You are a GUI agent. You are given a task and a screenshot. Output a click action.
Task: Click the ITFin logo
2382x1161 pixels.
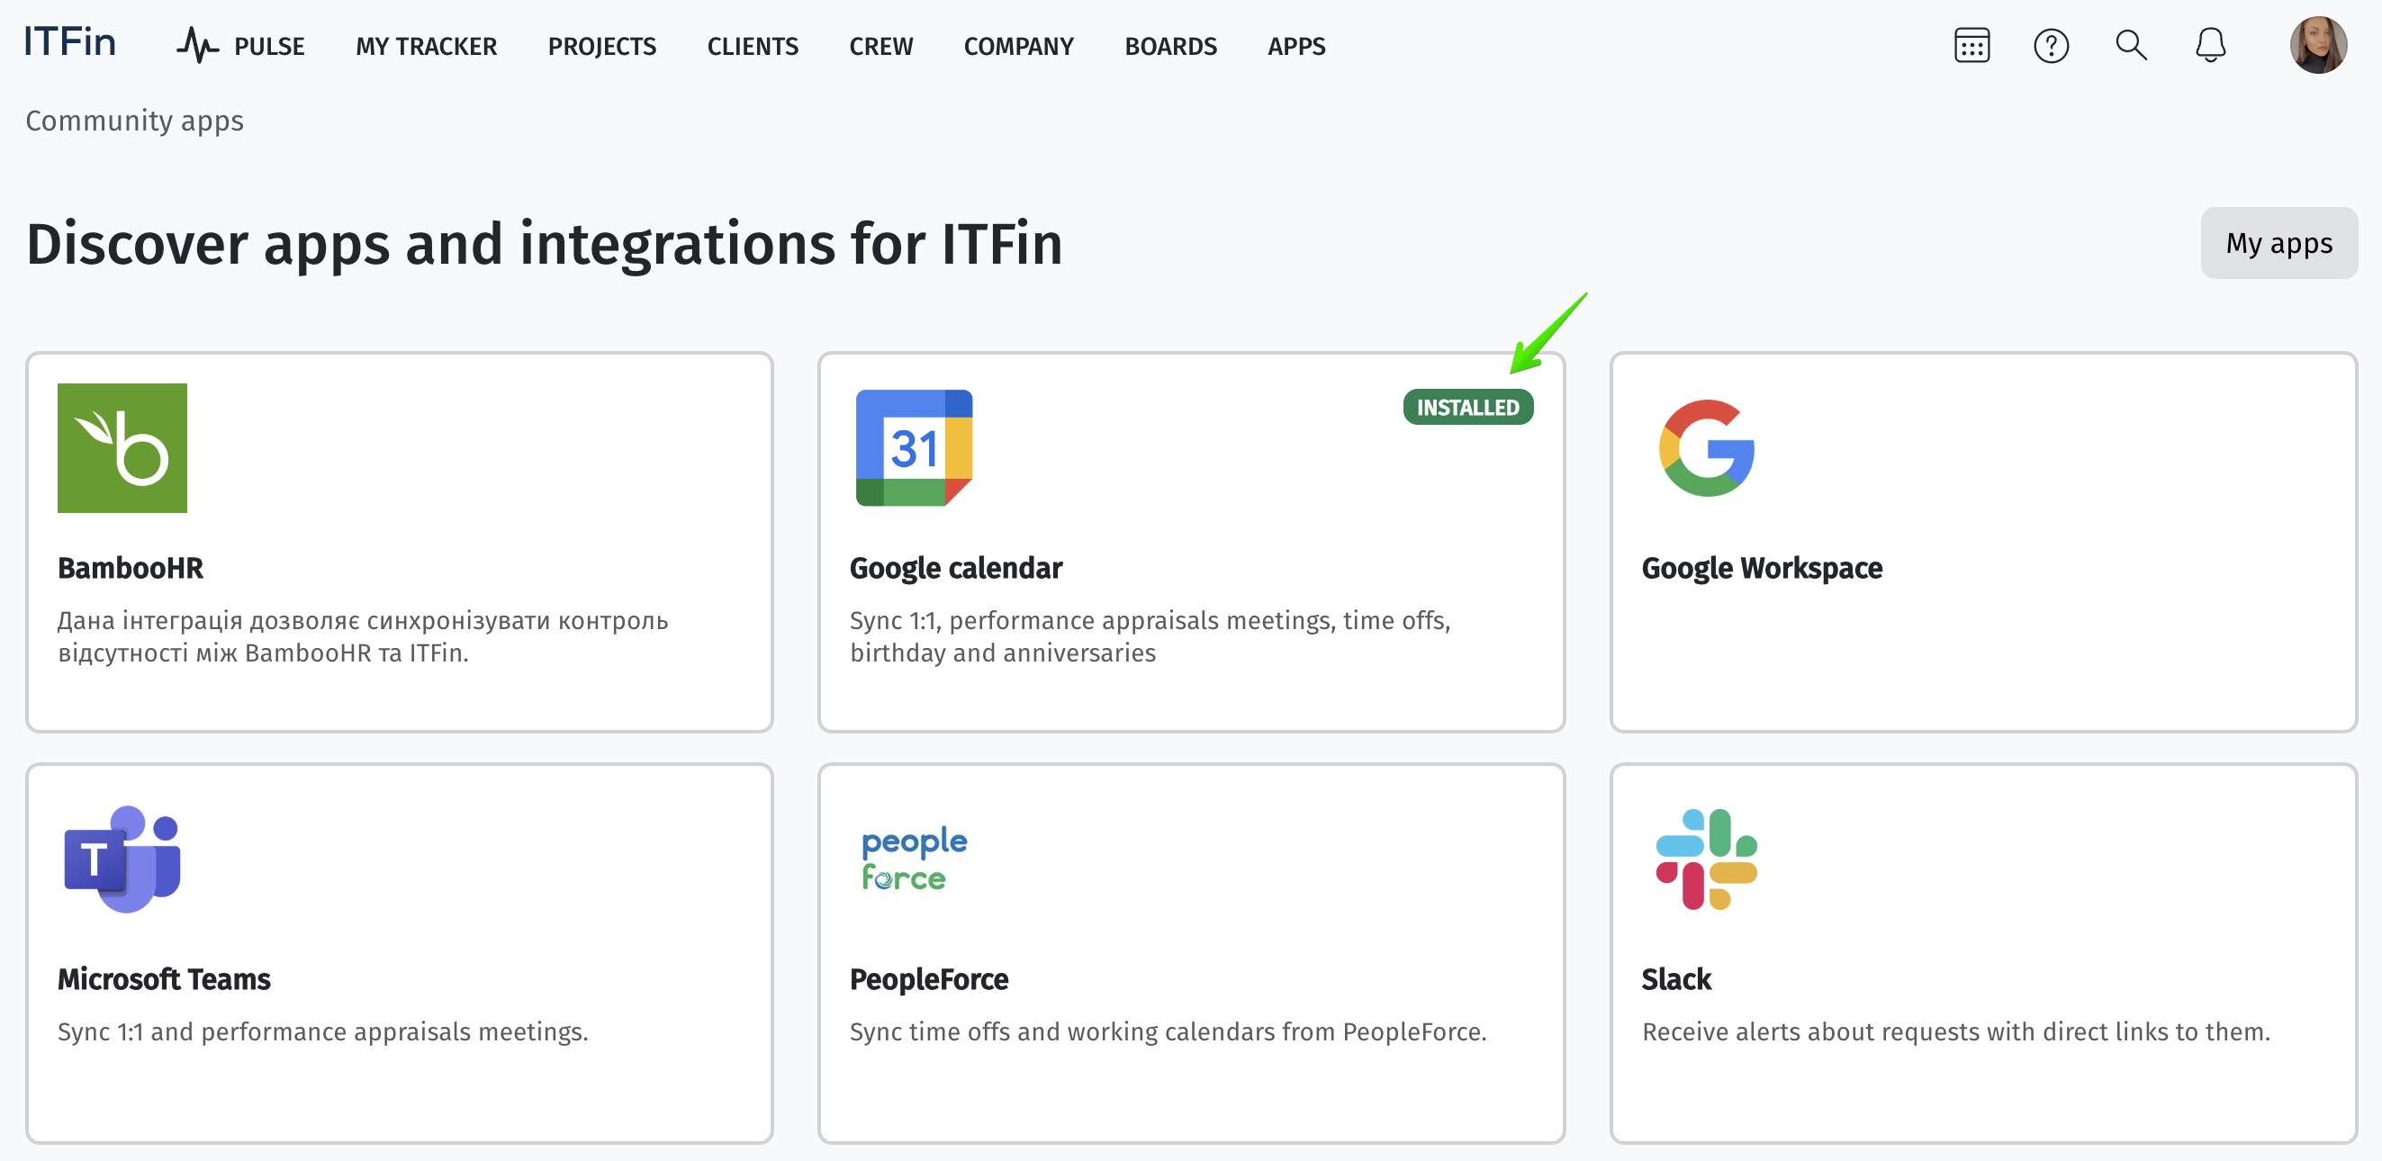(x=69, y=42)
